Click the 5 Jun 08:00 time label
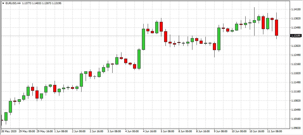This screenshot has height=135, width=303. coord(168,131)
